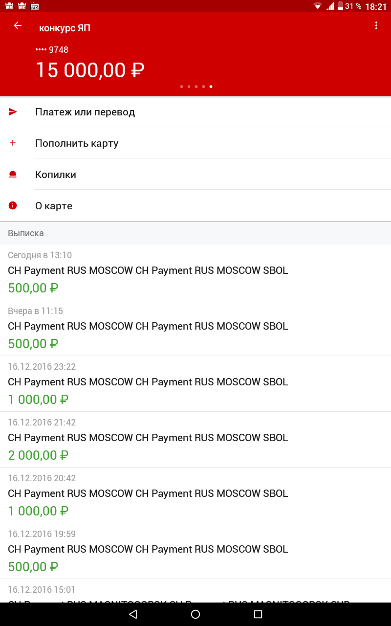
Task: Tap the back arrow icon
Action: (18, 25)
